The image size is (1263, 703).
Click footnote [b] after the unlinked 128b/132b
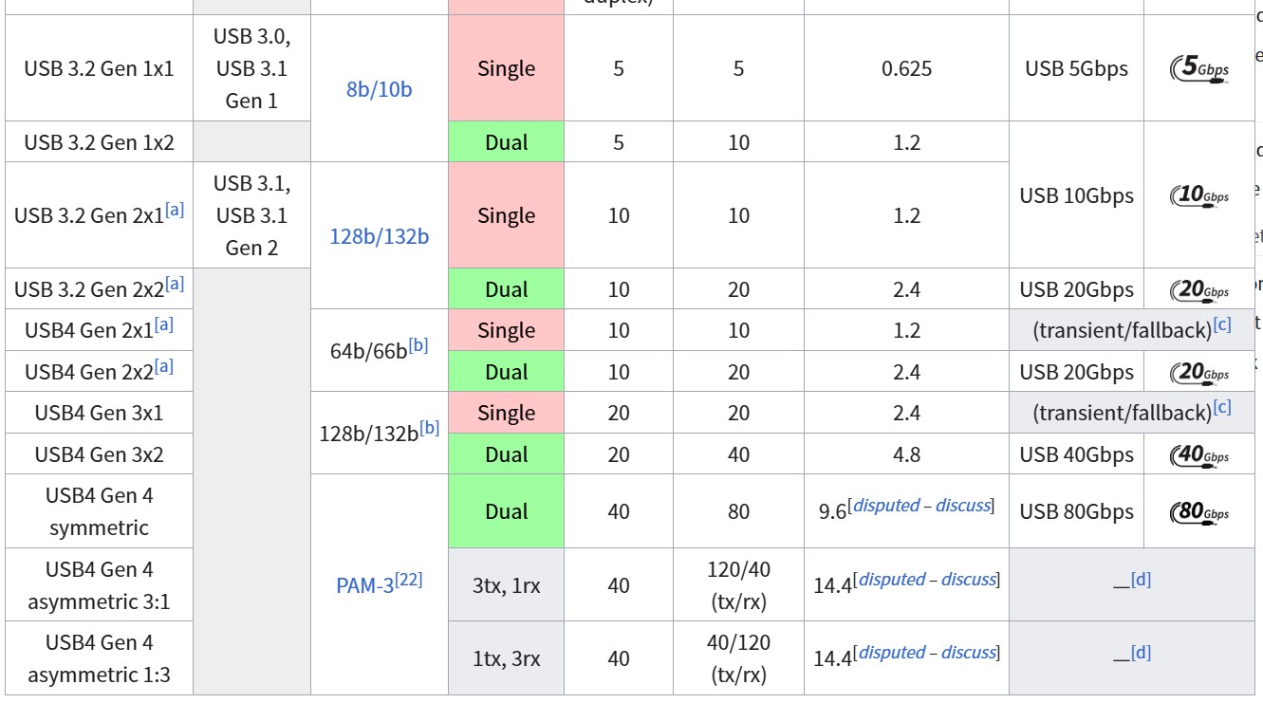(x=429, y=427)
